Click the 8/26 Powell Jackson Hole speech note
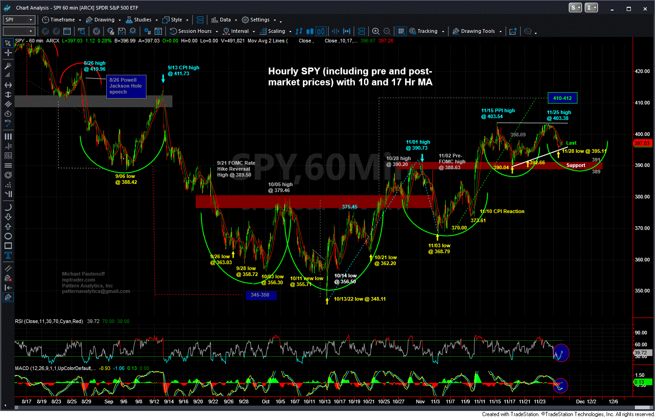Image resolution: width=655 pixels, height=417 pixels. (x=126, y=86)
